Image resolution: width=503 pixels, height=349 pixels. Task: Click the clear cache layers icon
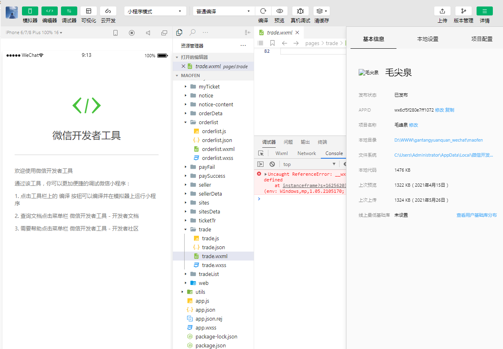[x=321, y=11]
